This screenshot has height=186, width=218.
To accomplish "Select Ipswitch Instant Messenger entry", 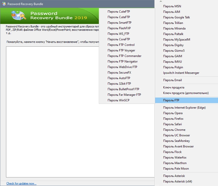I will tap(186, 73).
